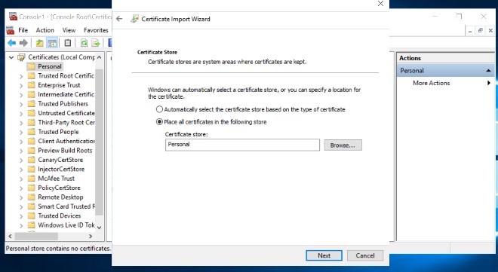The width and height of the screenshot is (498, 272).
Task: Click the Trusted Publishers folder icon
Action: tap(31, 104)
